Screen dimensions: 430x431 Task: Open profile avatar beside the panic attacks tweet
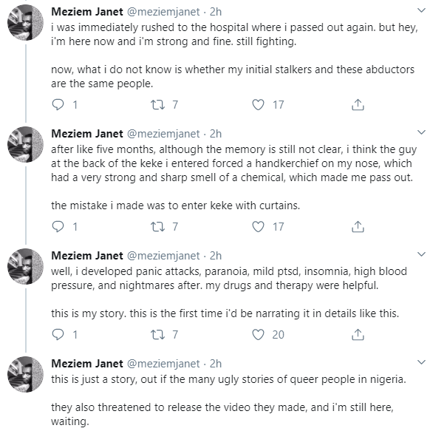tap(25, 266)
